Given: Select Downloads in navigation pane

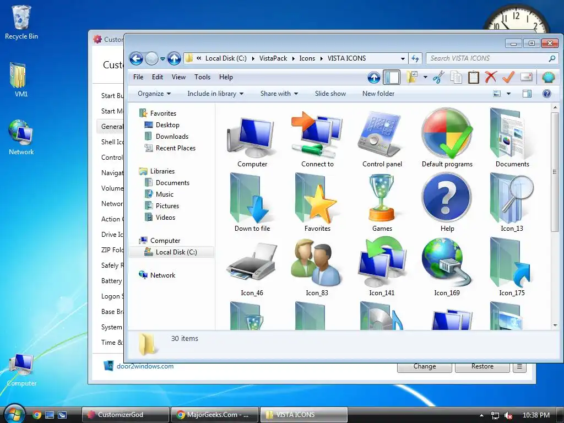Looking at the screenshot, I should (x=172, y=137).
